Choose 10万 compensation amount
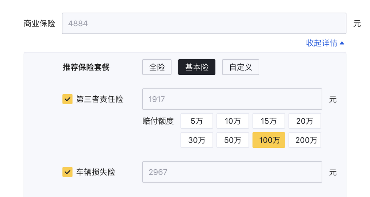The width and height of the screenshot is (370, 197). [x=232, y=121]
